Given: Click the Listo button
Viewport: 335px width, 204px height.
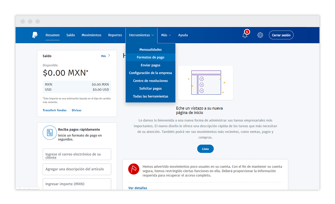Looking at the screenshot, I should tap(205, 149).
